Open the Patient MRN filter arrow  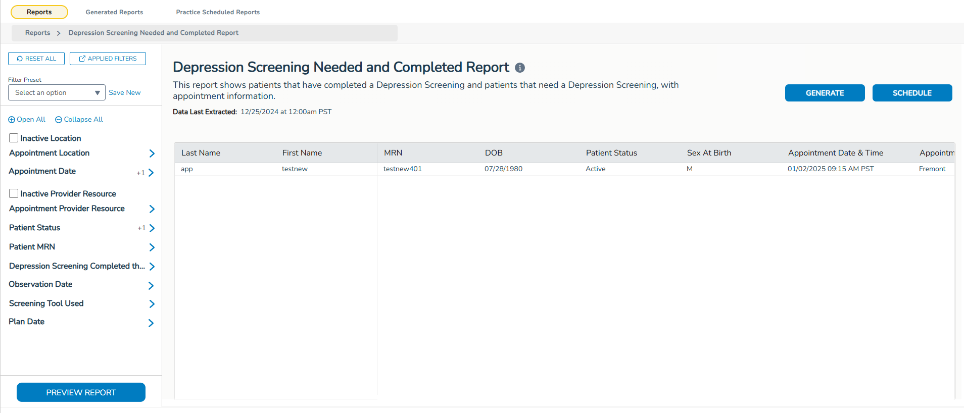pos(152,247)
